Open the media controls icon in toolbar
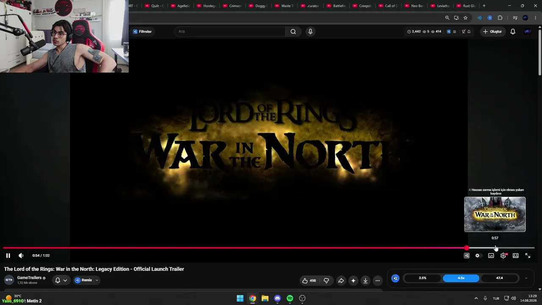Viewport: 542px width, 305px height. (x=515, y=18)
